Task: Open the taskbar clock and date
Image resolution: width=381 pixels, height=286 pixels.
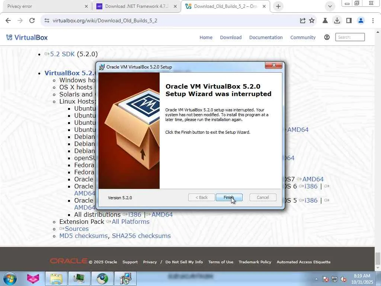Action: 362,279
